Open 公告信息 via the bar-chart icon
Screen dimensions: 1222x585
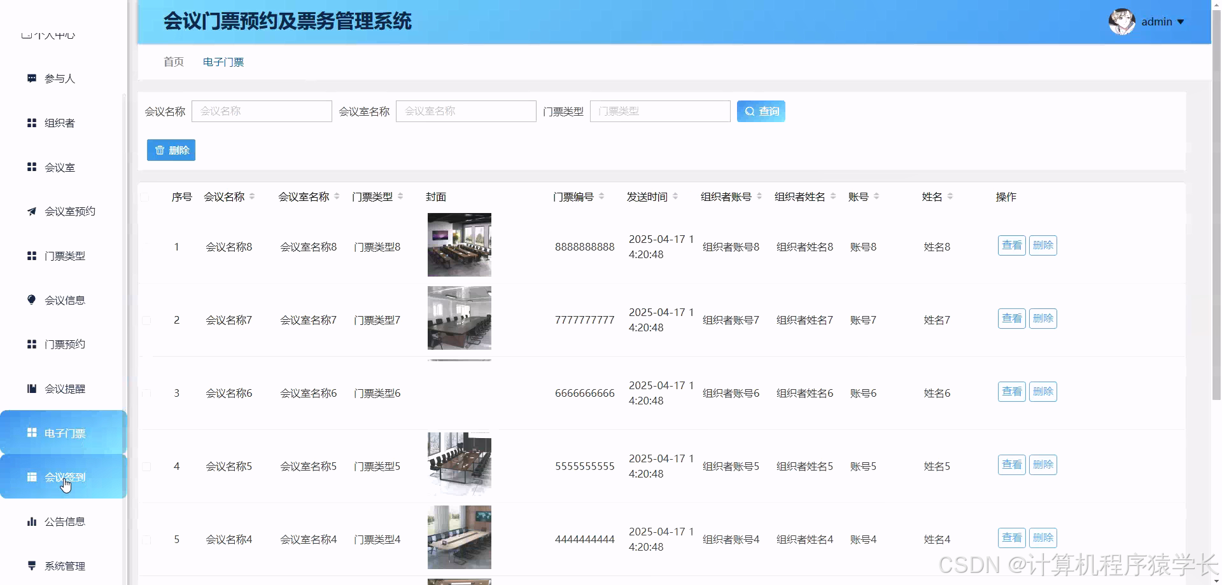tap(32, 521)
